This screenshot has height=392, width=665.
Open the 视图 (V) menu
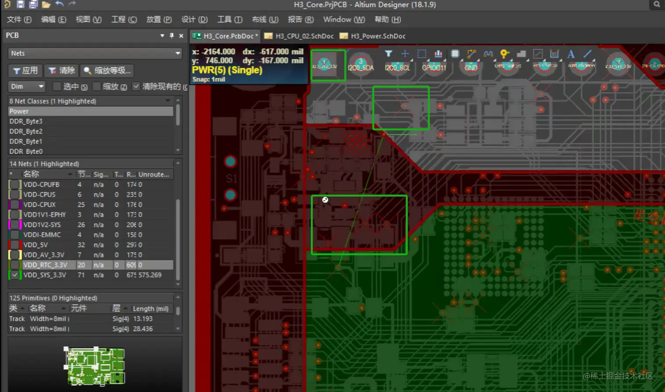(x=88, y=19)
